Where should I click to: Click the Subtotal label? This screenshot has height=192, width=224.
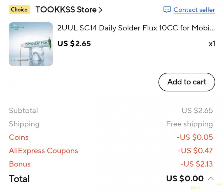coord(23,110)
